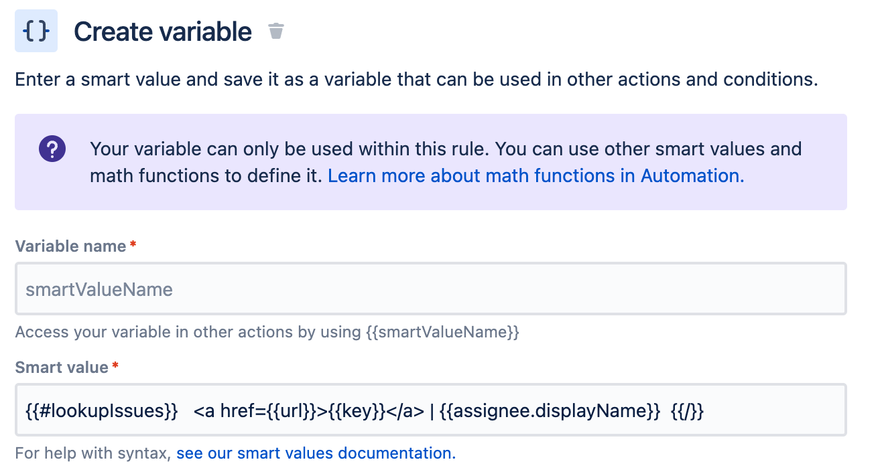Click the Variable name field label
The width and height of the screenshot is (882, 474).
point(70,246)
